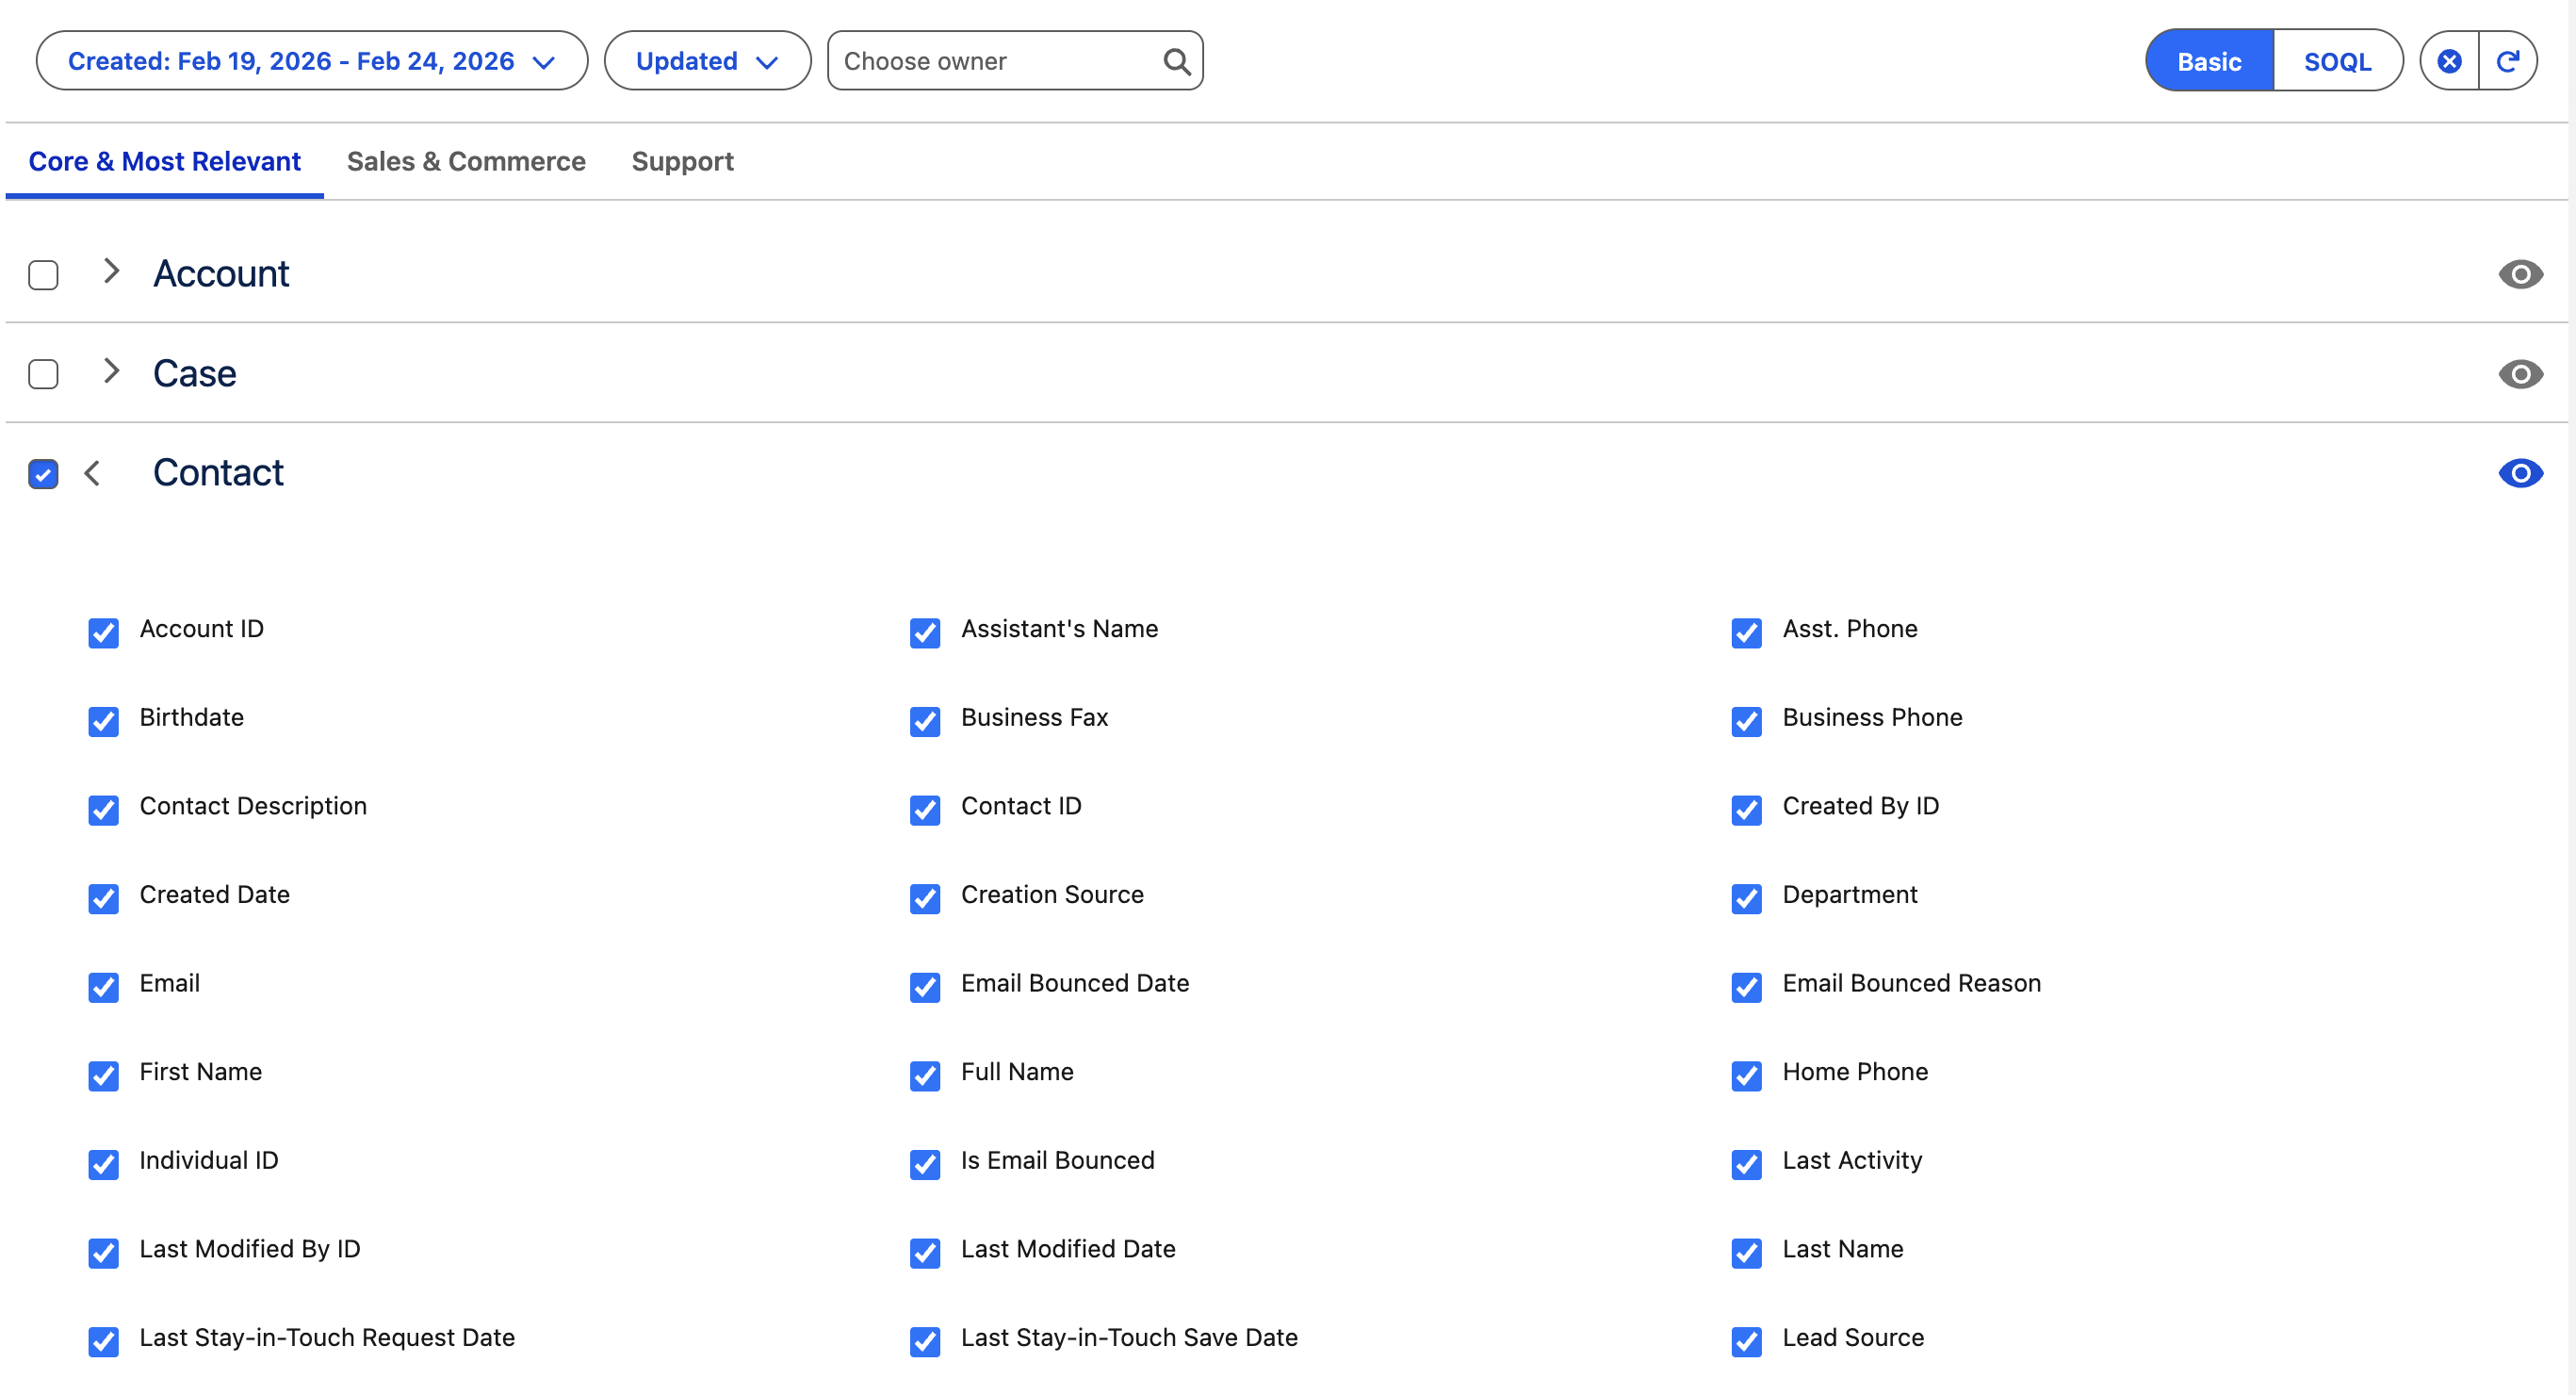Click the refresh icon button
This screenshot has width=2576, height=1395.
tap(2507, 62)
